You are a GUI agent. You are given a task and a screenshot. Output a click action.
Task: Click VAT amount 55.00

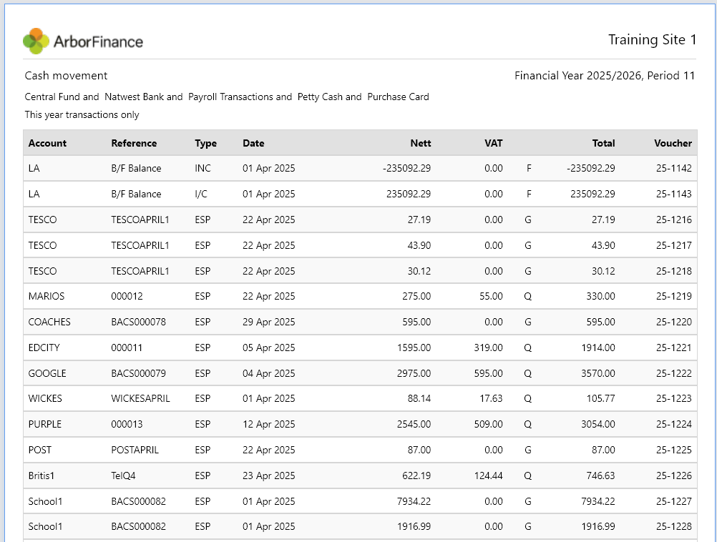491,296
